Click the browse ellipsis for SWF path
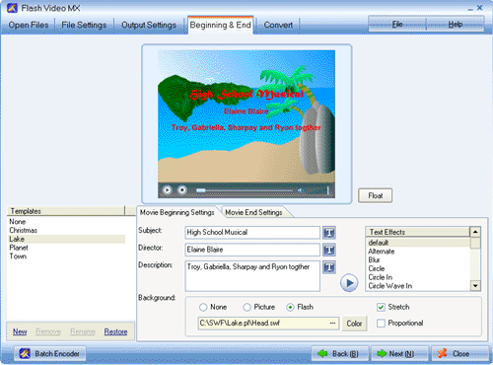This screenshot has width=493, height=365. coord(332,324)
